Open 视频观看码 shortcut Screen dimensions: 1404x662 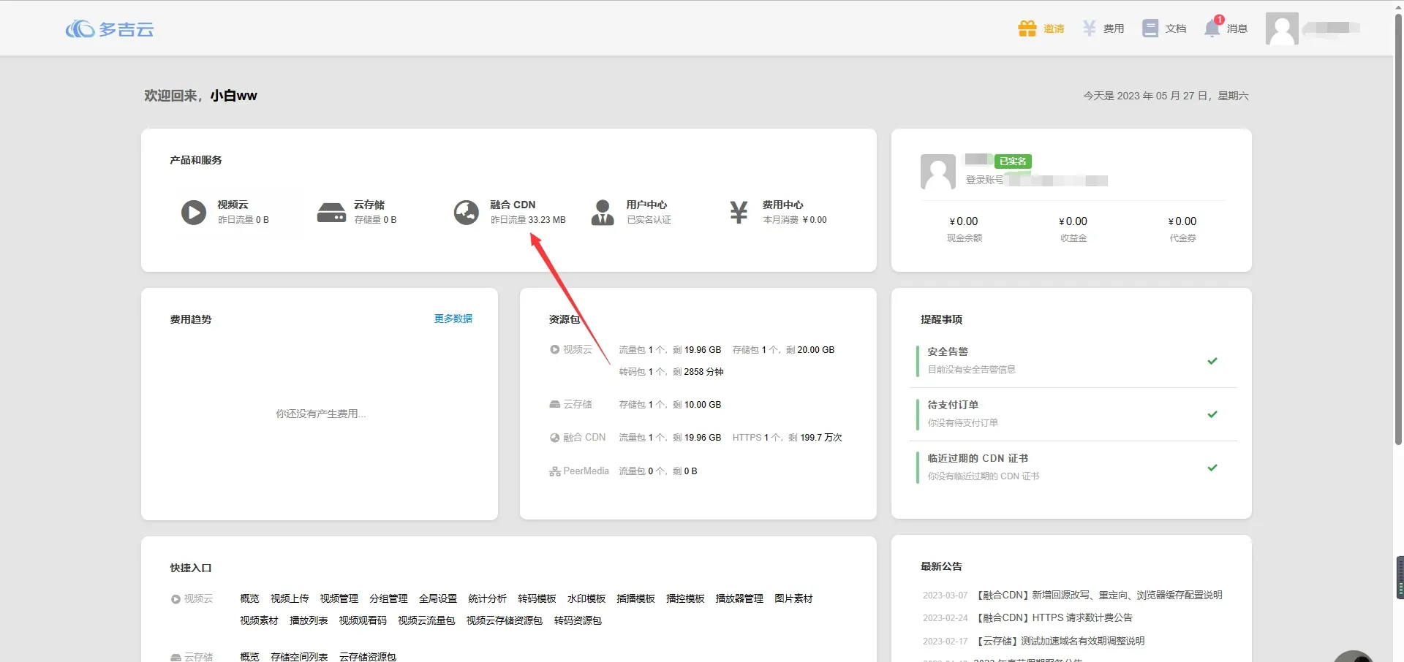[x=363, y=620]
